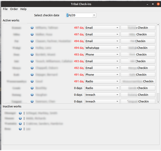The height and width of the screenshot is (151, 161).
Task: Open info icon for last Inreach row
Action: [32, 102]
